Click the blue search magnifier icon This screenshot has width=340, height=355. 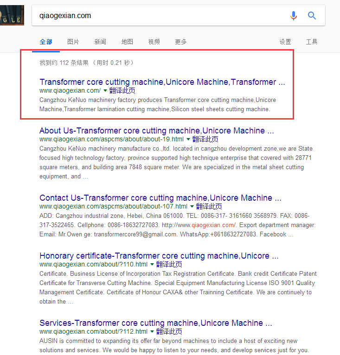(312, 16)
